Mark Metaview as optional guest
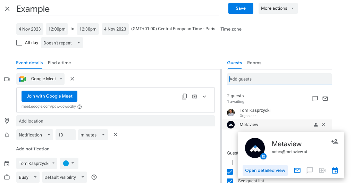This screenshot has width=354, height=183. coord(315,125)
